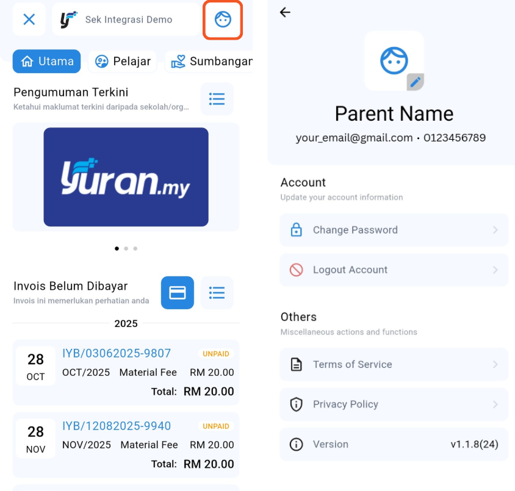The height and width of the screenshot is (491, 515).
Task: Expand Change Password chevron
Action: click(495, 230)
